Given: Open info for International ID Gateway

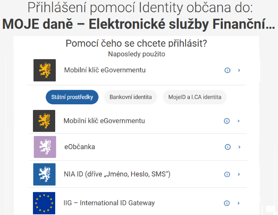Looking at the screenshot, I should (227, 203).
